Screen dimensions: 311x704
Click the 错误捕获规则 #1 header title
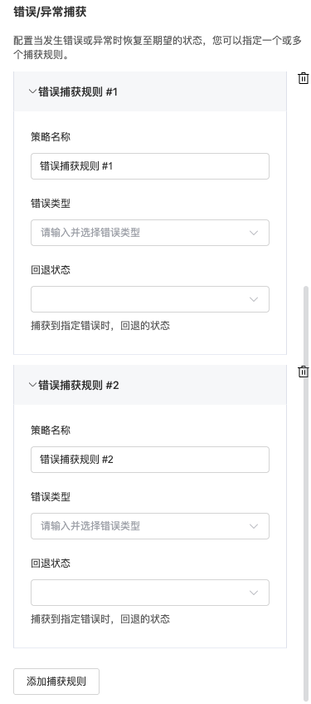pos(78,92)
